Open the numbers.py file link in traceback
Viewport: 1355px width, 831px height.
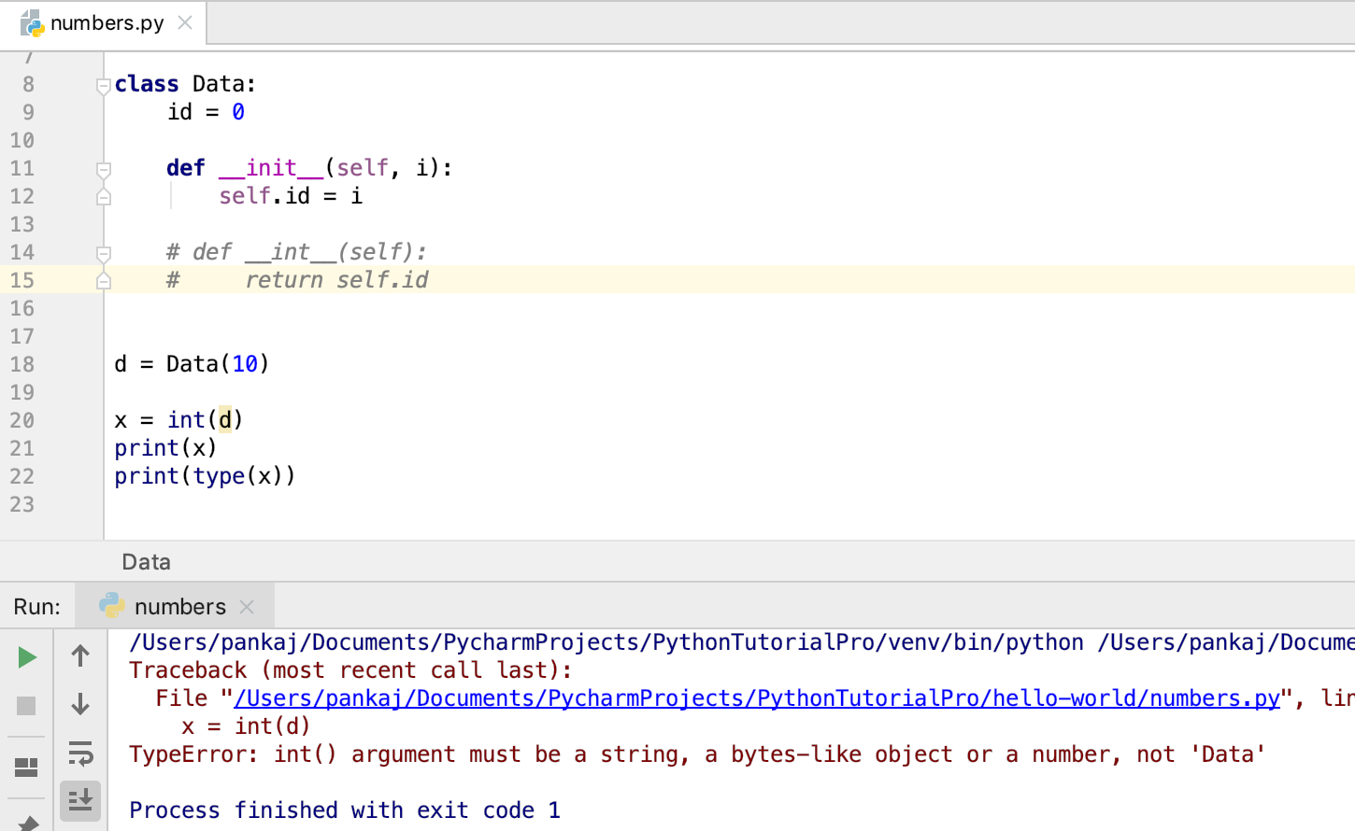point(755,698)
